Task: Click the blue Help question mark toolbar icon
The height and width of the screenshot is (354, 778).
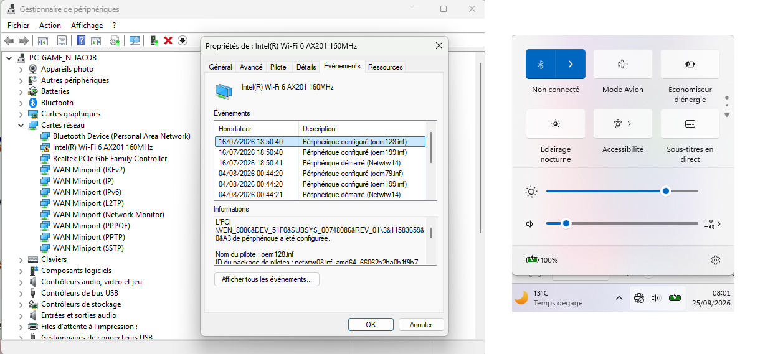Action: pos(81,40)
